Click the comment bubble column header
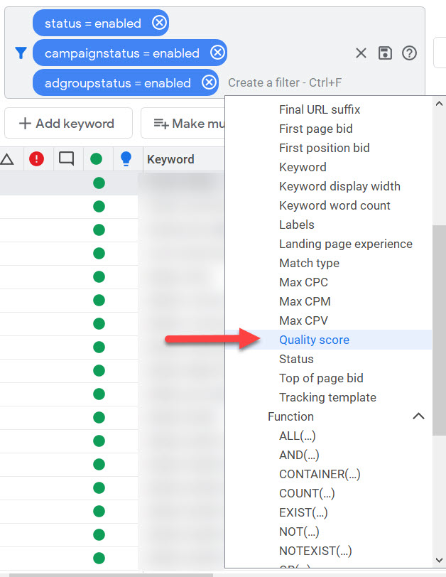 (67, 159)
